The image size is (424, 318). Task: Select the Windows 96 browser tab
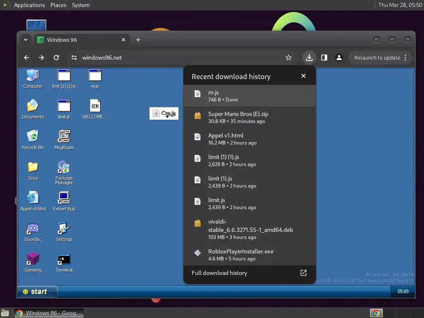coord(81,40)
